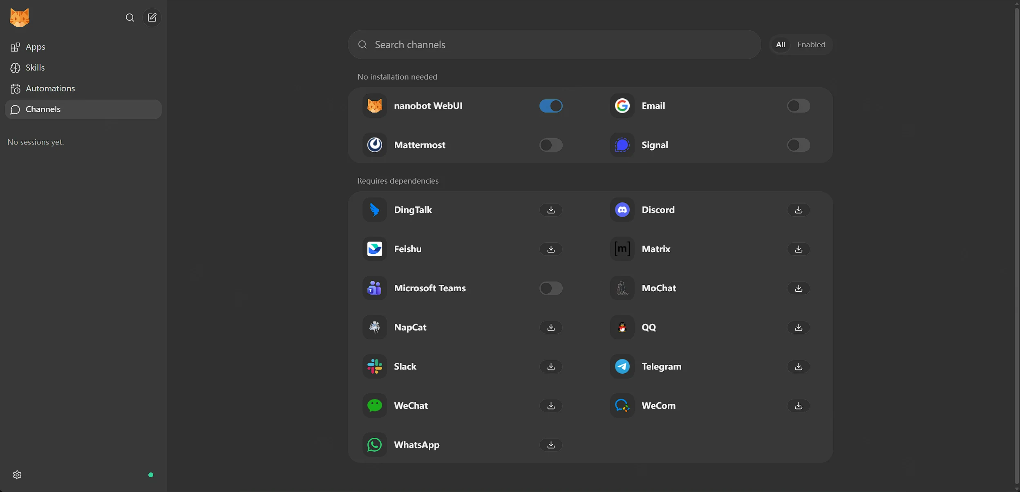
Task: Install DingTalk dependencies via download button
Action: [551, 210]
